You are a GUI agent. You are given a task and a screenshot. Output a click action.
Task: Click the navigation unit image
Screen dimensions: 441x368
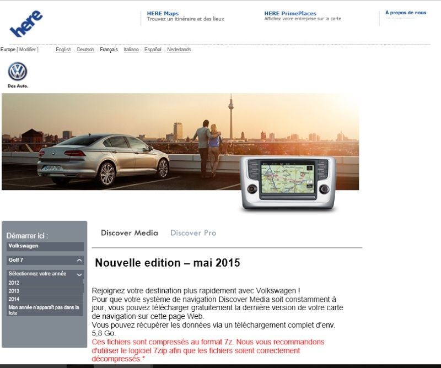[288, 183]
